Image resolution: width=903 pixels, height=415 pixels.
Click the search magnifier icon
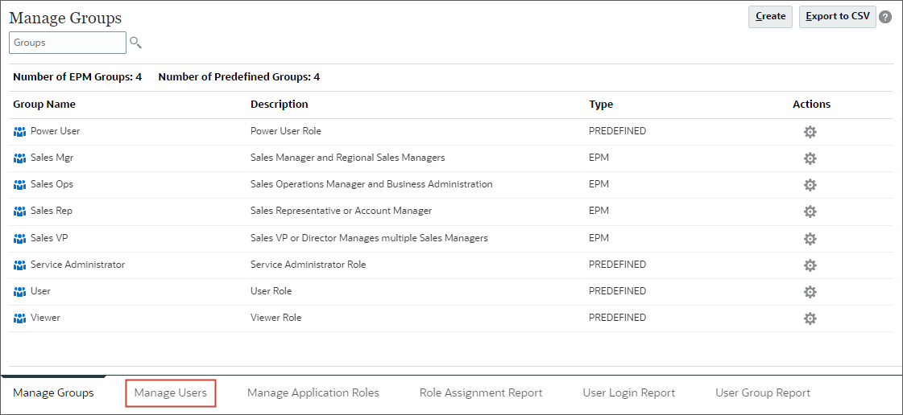click(135, 43)
